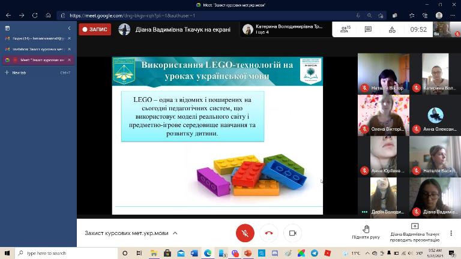
Task: Select Наталія Віктор video tile
Action: tap(384, 74)
